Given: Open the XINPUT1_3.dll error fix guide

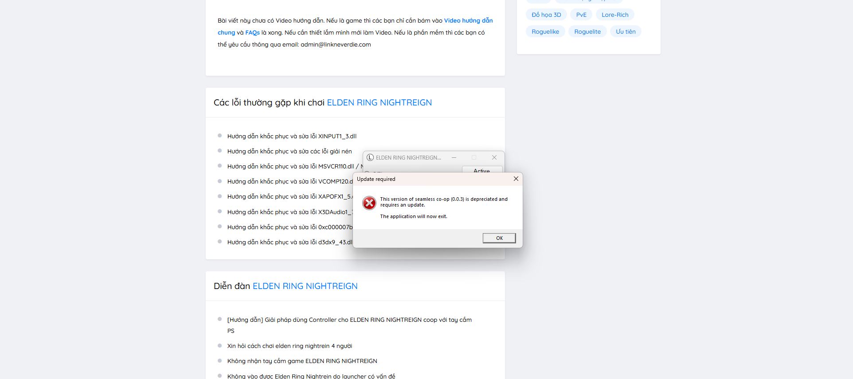Looking at the screenshot, I should 292,136.
